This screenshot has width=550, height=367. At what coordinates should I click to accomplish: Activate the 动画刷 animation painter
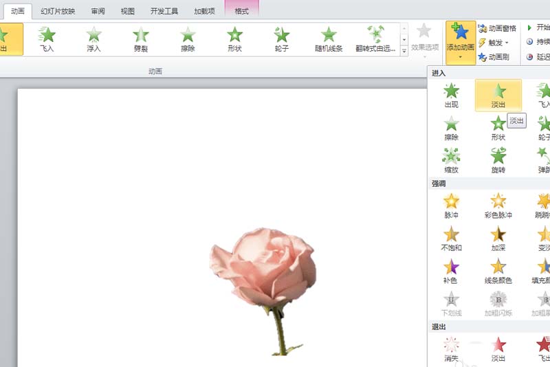coord(494,57)
